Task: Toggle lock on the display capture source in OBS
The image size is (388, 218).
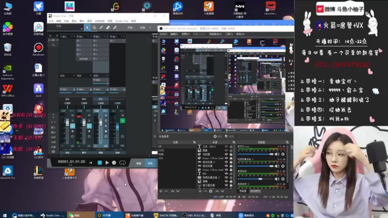Action: coord(231,185)
